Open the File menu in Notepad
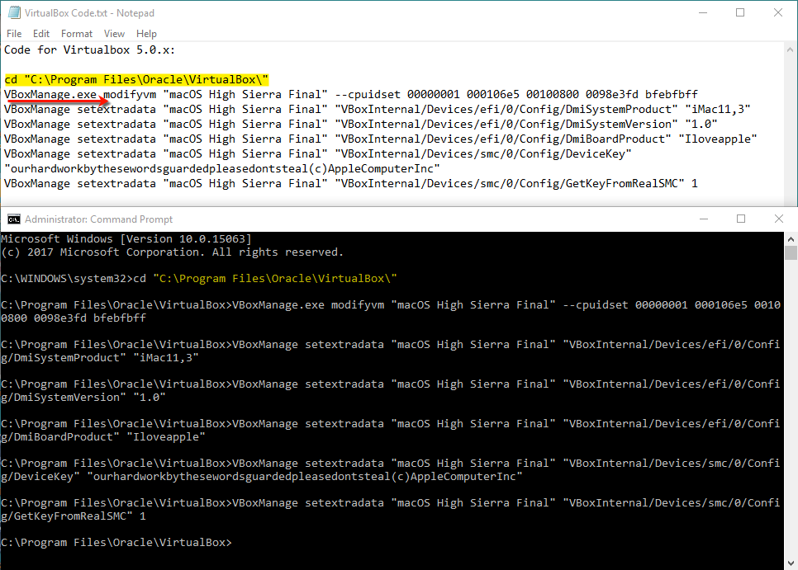Image resolution: width=798 pixels, height=570 pixels. (14, 34)
